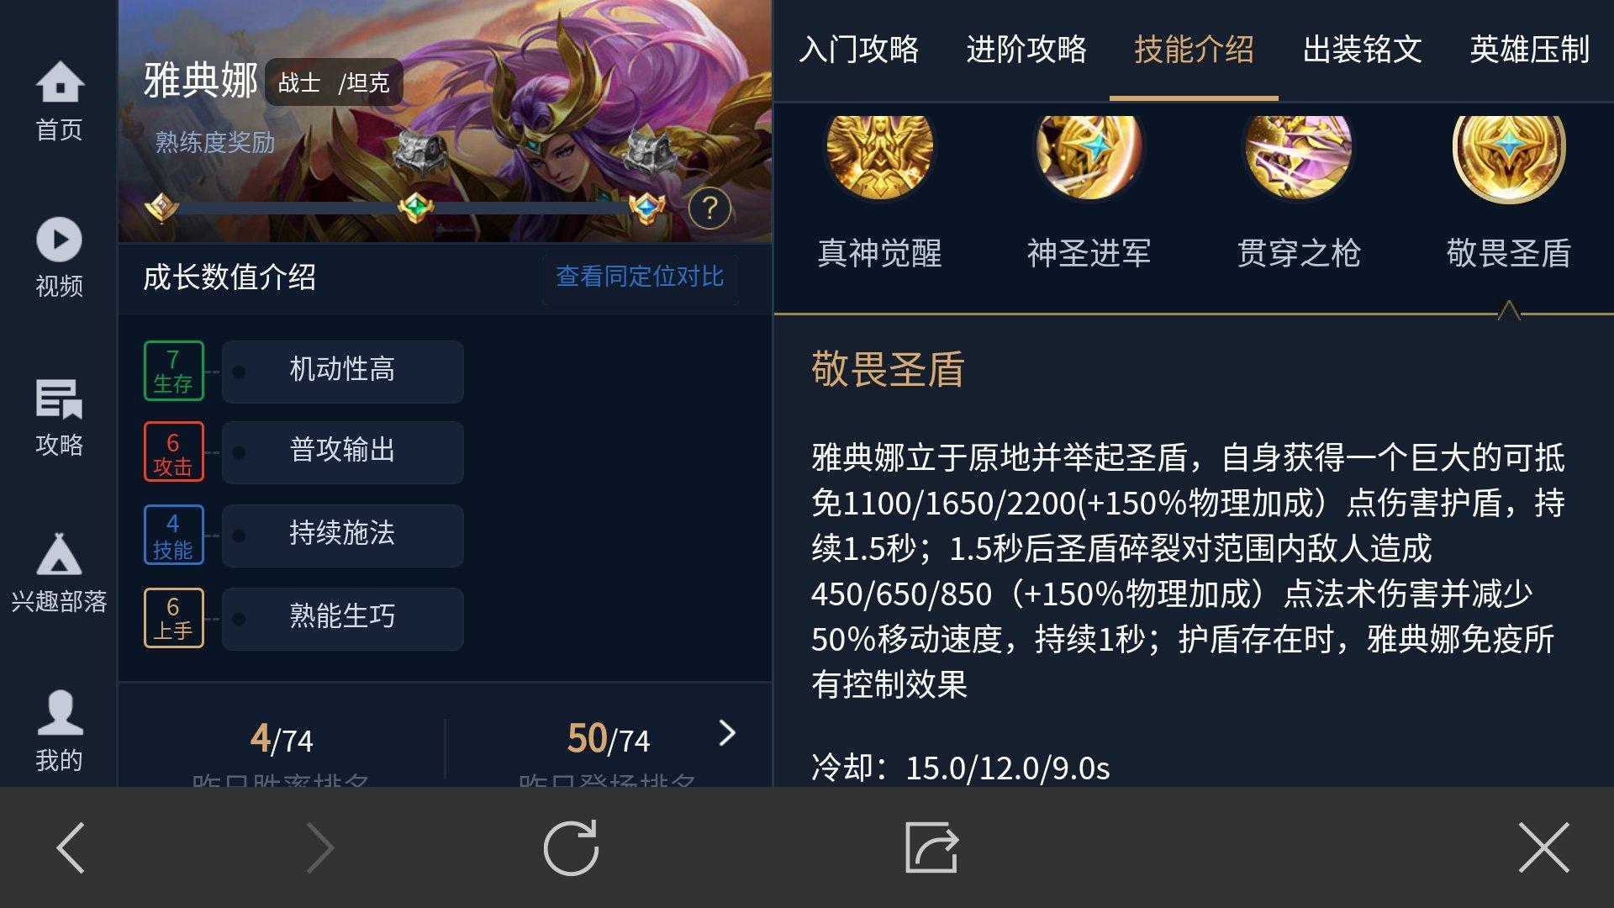This screenshot has height=908, width=1614.
Task: Click the 机动性高 survival attribute button
Action: 343,371
